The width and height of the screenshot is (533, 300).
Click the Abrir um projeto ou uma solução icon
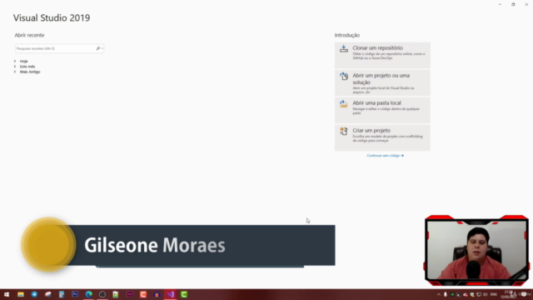click(344, 76)
